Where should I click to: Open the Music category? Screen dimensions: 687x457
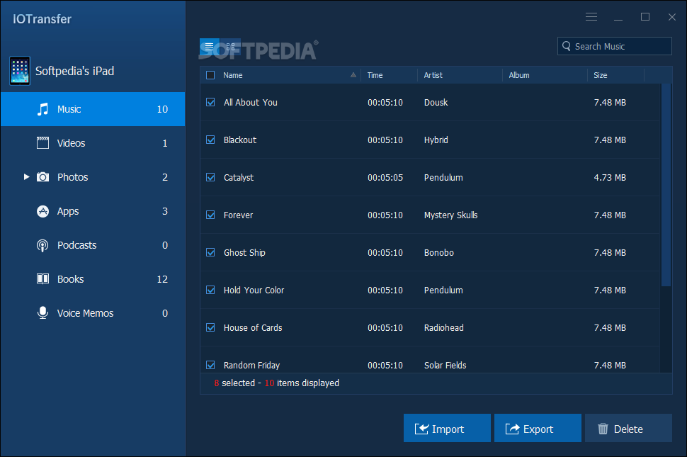pyautogui.click(x=93, y=109)
